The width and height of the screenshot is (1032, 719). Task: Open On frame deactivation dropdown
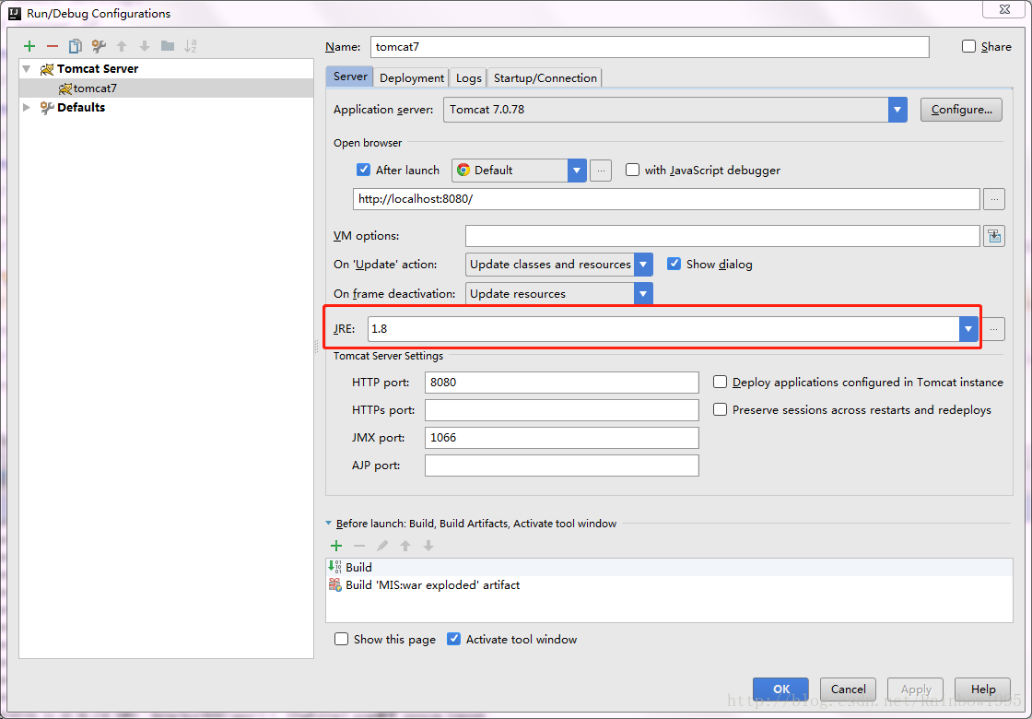[643, 294]
